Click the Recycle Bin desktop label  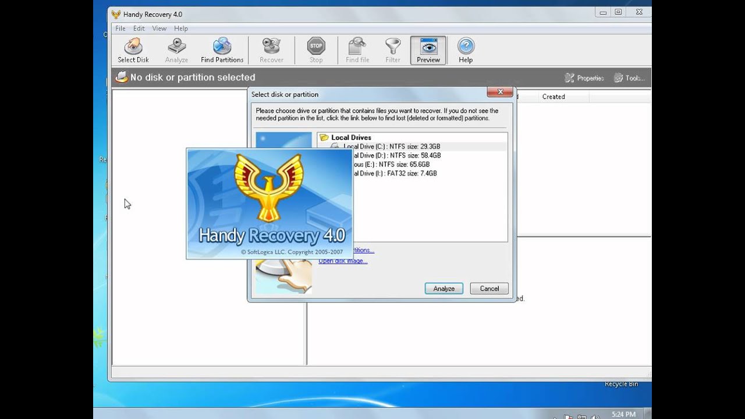(x=622, y=384)
